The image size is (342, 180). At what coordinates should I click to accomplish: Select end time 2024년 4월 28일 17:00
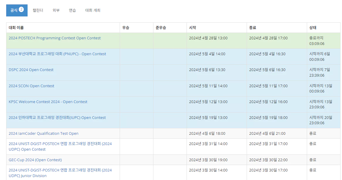click(268, 38)
